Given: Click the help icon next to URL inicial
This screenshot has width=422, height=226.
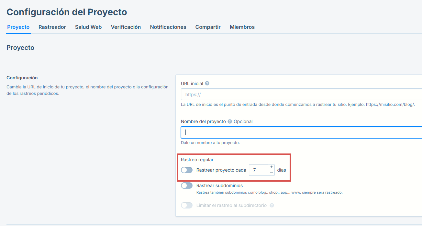Looking at the screenshot, I should click(207, 83).
